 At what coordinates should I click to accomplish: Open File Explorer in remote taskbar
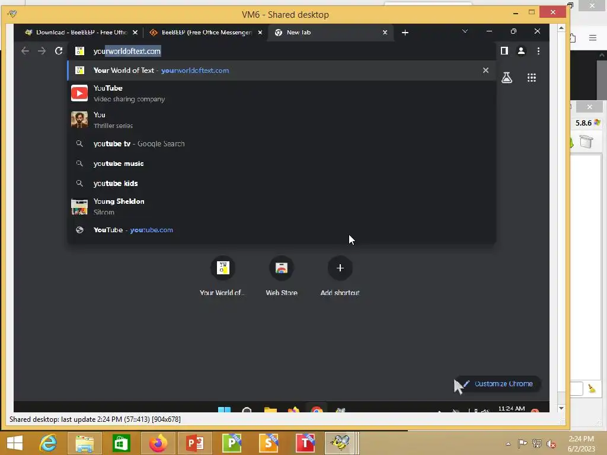(x=270, y=409)
